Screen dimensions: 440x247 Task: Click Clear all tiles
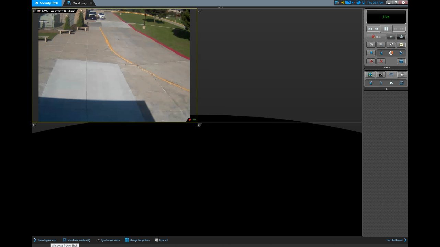coord(161,240)
